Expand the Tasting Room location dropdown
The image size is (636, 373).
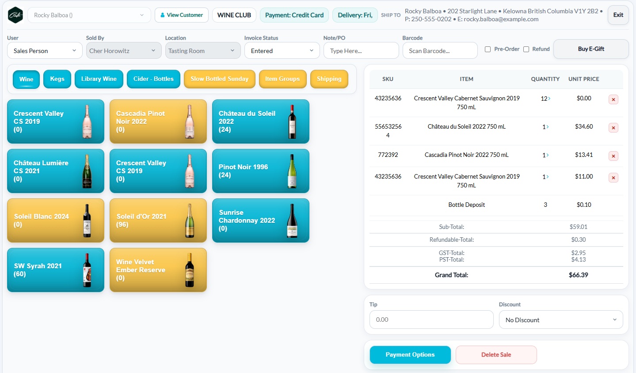click(203, 50)
